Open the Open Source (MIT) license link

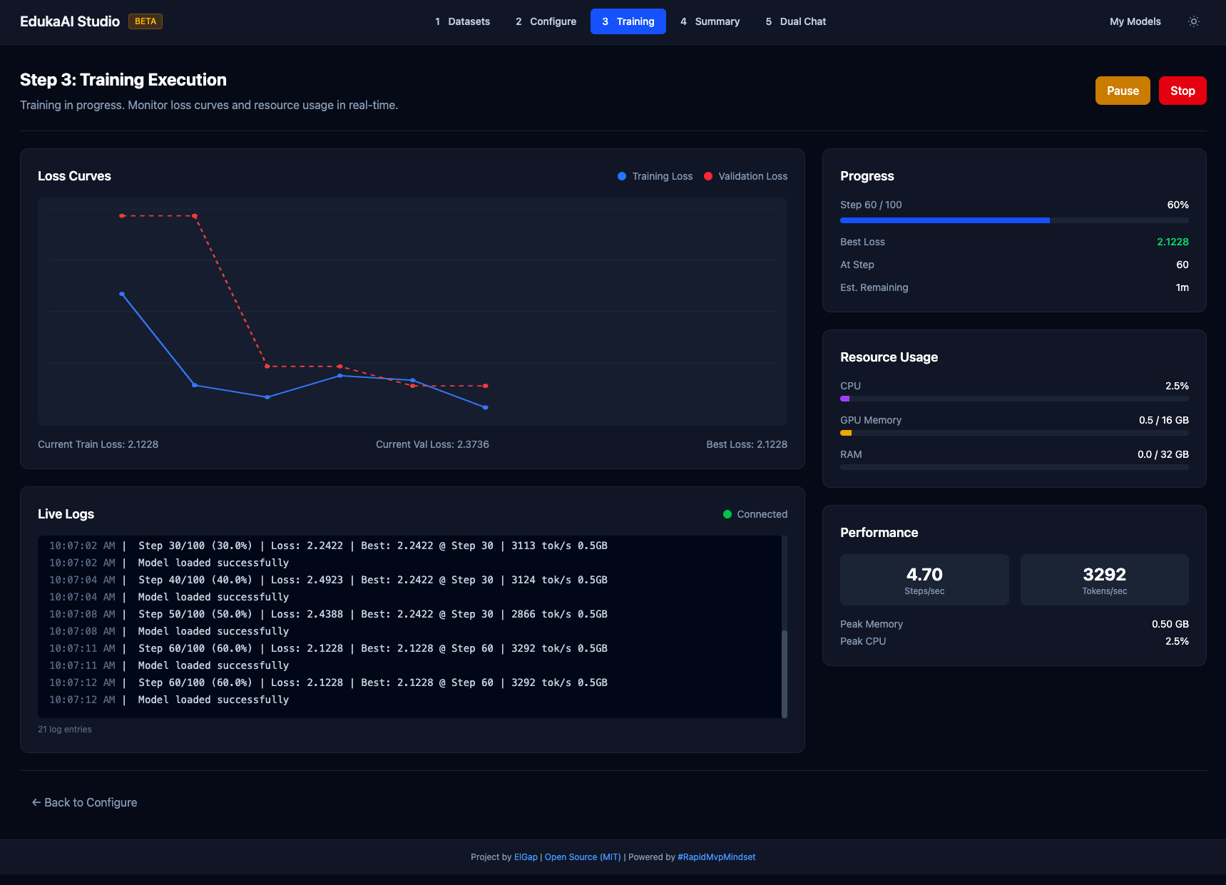pyautogui.click(x=582, y=856)
